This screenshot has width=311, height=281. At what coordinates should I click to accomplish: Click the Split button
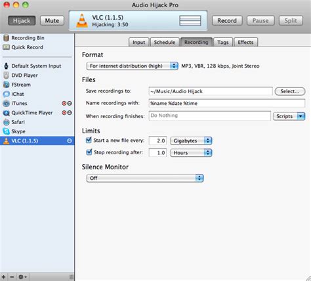click(291, 21)
